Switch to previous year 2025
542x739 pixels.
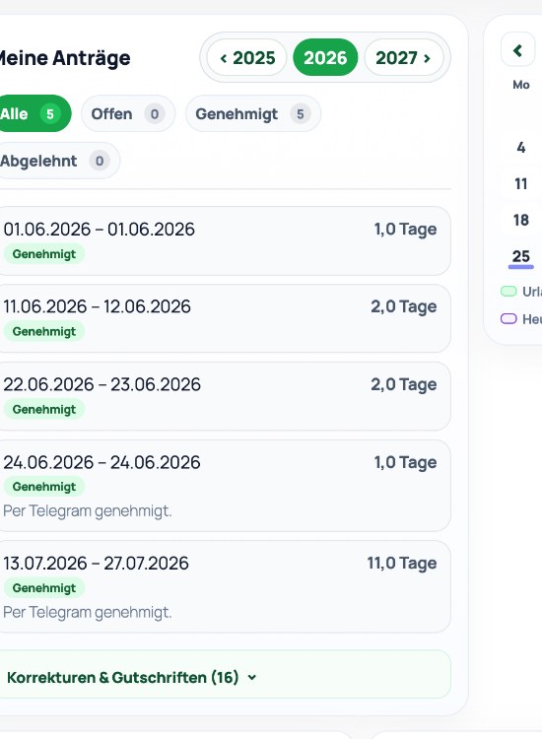pos(247,57)
